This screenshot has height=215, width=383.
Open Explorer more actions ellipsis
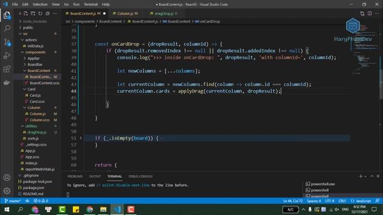tap(55, 13)
